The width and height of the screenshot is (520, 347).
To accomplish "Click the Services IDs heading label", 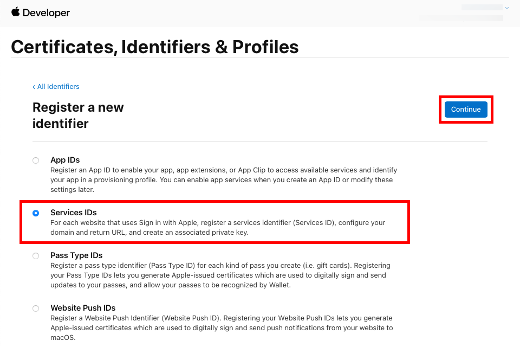I will click(74, 213).
